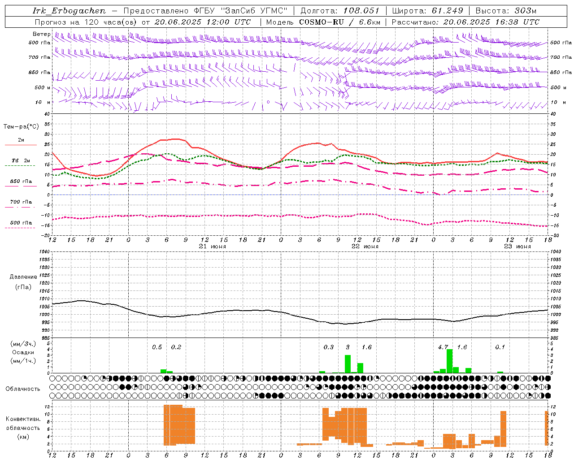The width and height of the screenshot is (574, 459).
Task: Click the text "Прогноз на 120 часа(ов)"
Action: pyautogui.click(x=86, y=22)
